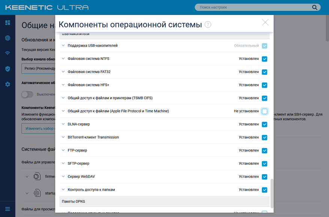Expand the startup-config file row
Screen dimensions: 329x217
(x=27, y=193)
